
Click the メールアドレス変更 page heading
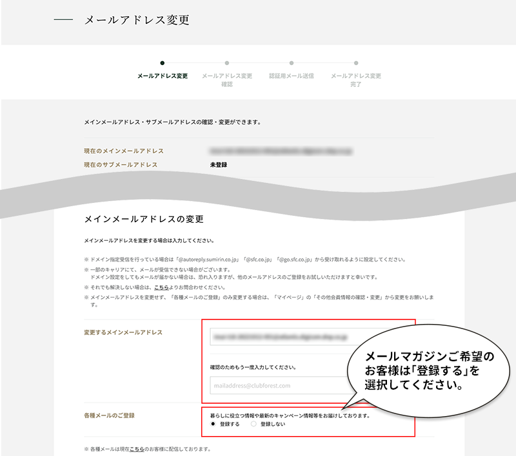click(137, 21)
